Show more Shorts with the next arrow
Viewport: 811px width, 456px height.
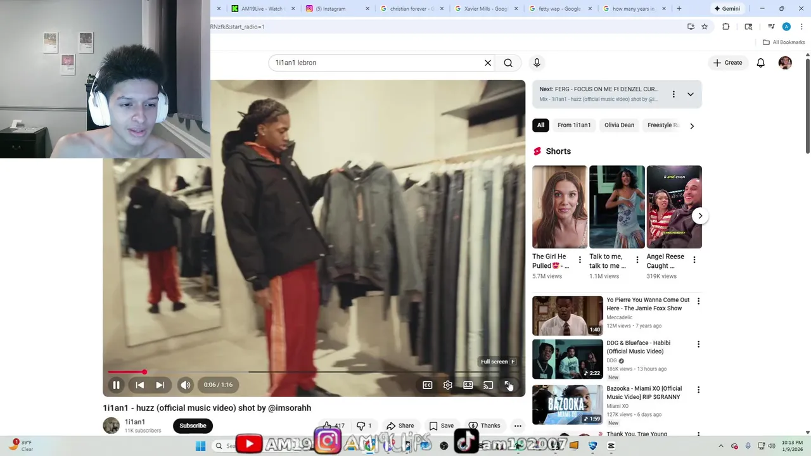point(700,215)
